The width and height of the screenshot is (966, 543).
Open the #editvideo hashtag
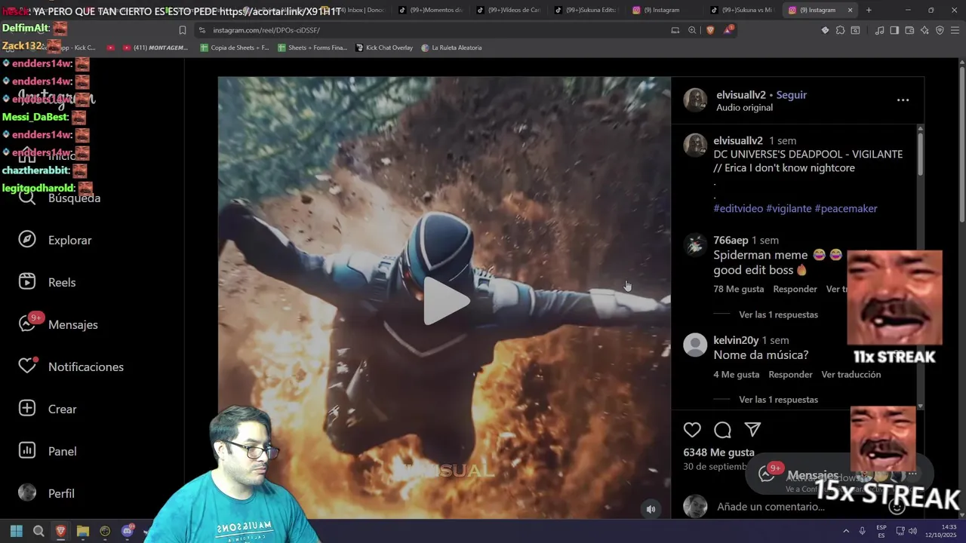click(x=738, y=208)
